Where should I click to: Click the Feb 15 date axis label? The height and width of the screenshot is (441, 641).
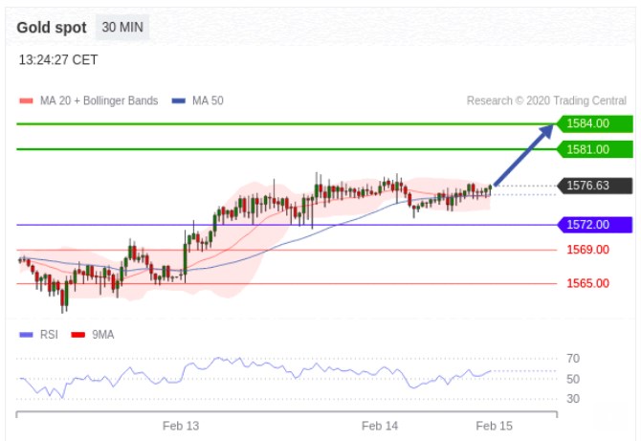tap(495, 426)
